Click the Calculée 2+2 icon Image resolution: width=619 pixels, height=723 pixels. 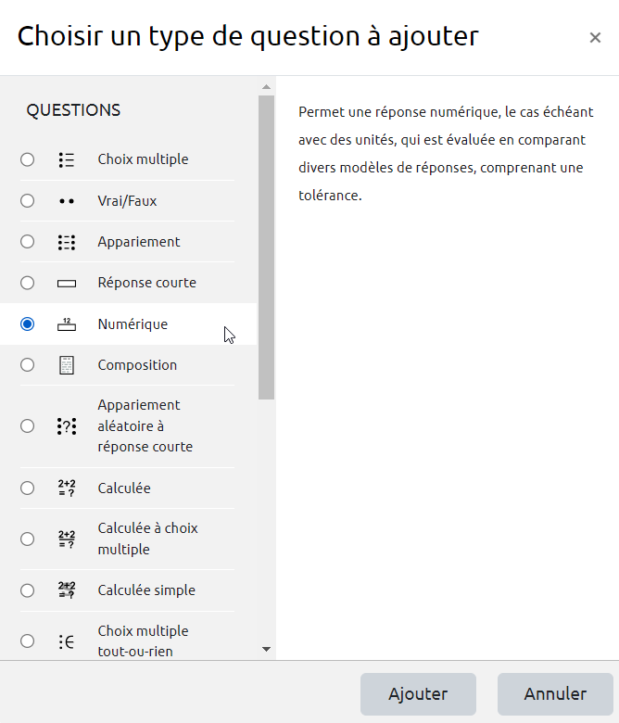(66, 488)
